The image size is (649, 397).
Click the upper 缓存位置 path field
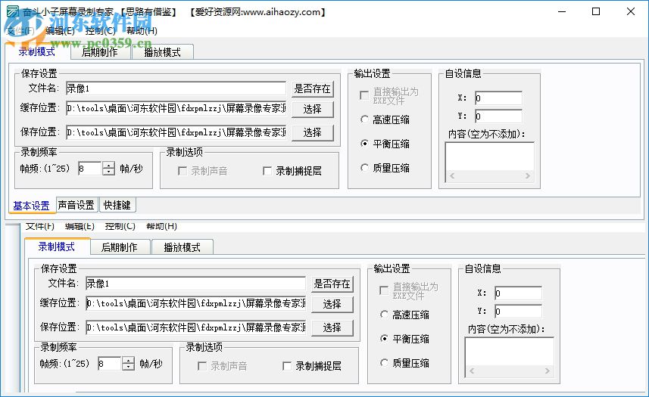click(176, 108)
